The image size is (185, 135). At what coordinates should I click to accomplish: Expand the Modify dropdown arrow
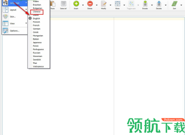[110, 5]
